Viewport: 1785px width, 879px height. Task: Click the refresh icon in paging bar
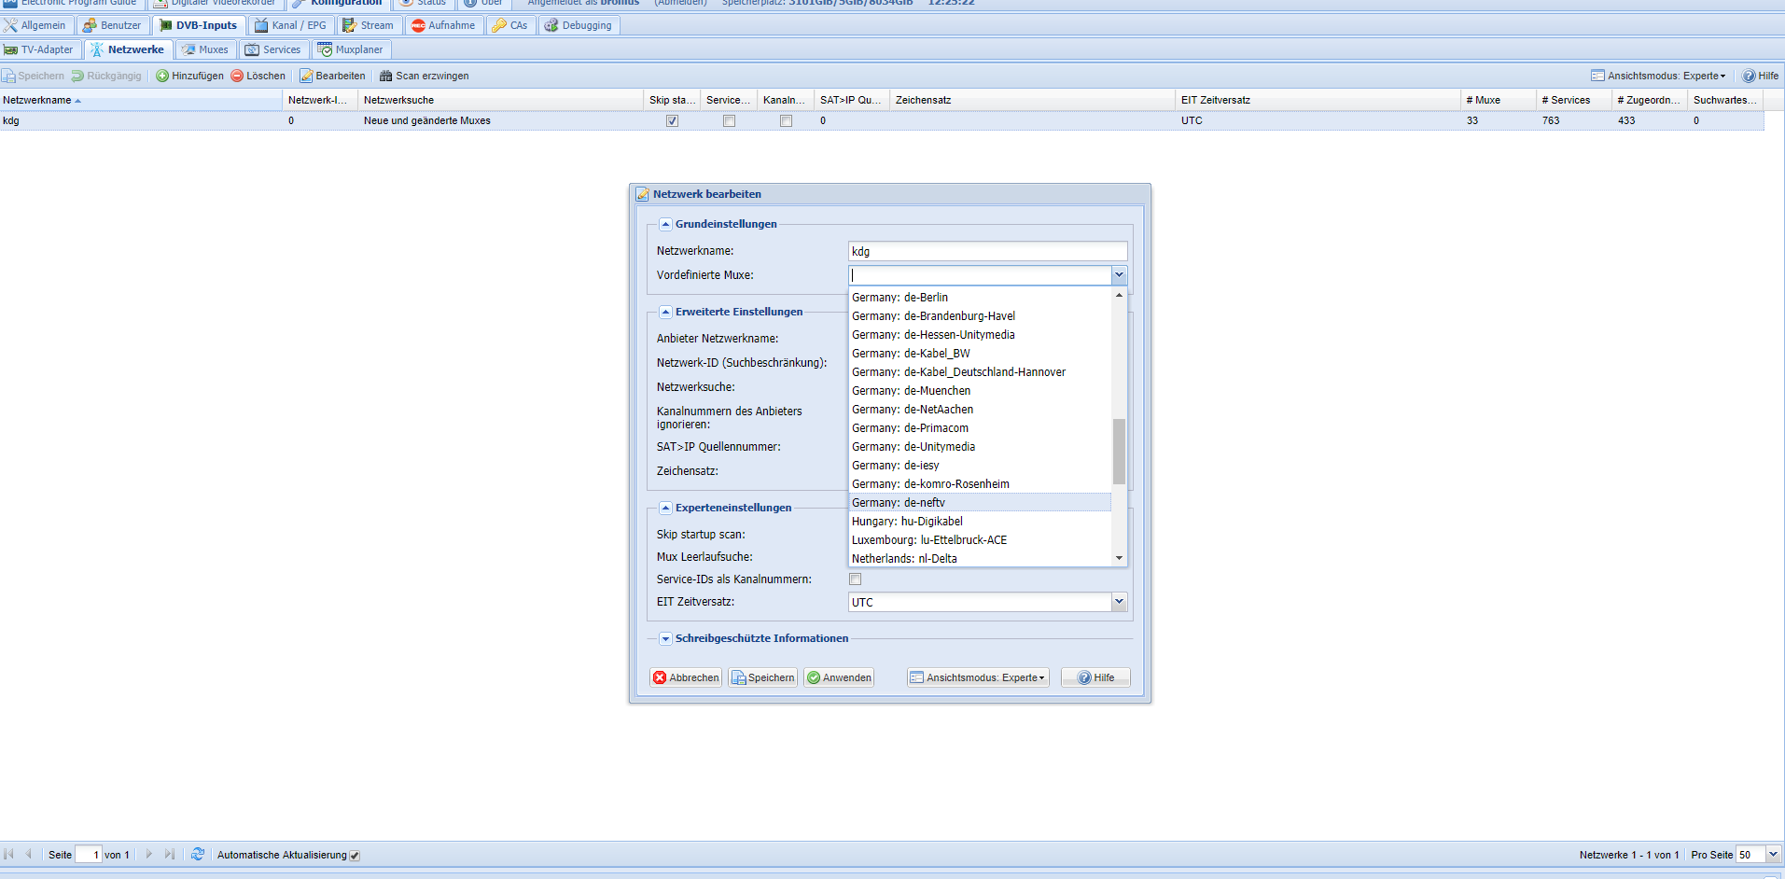click(x=198, y=854)
